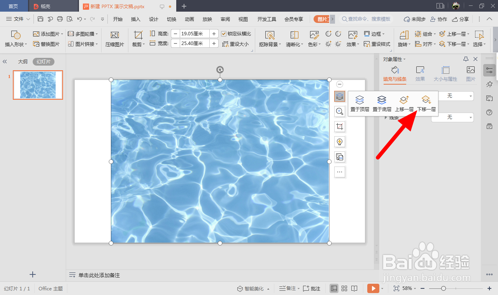Open the Insert (插入) ribbon tab
Viewport: 498px width, 295px height.
[x=136, y=19]
